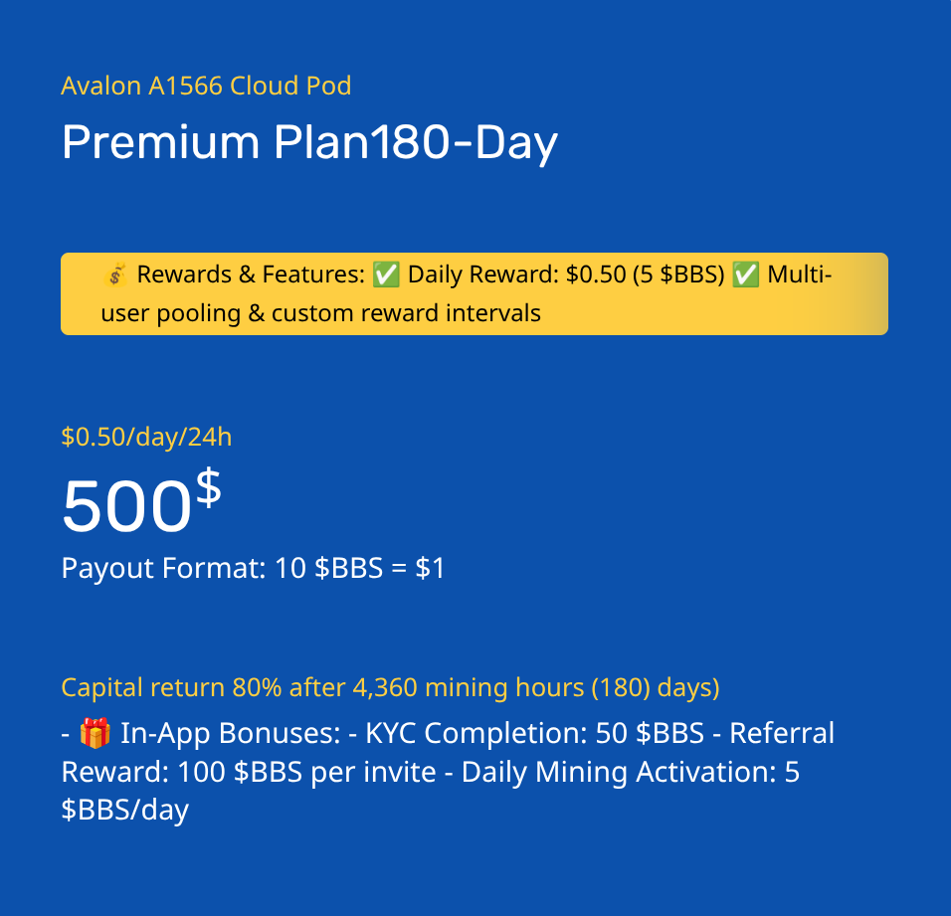Click the money bag emoji icon
The image size is (951, 916).
pos(114,275)
